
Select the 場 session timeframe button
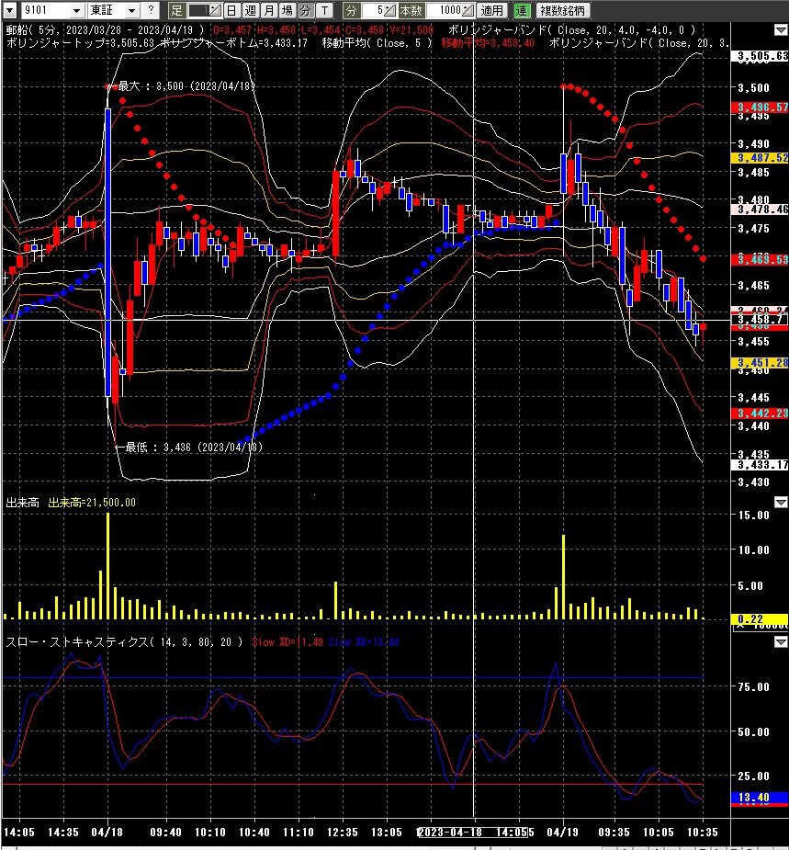287,10
